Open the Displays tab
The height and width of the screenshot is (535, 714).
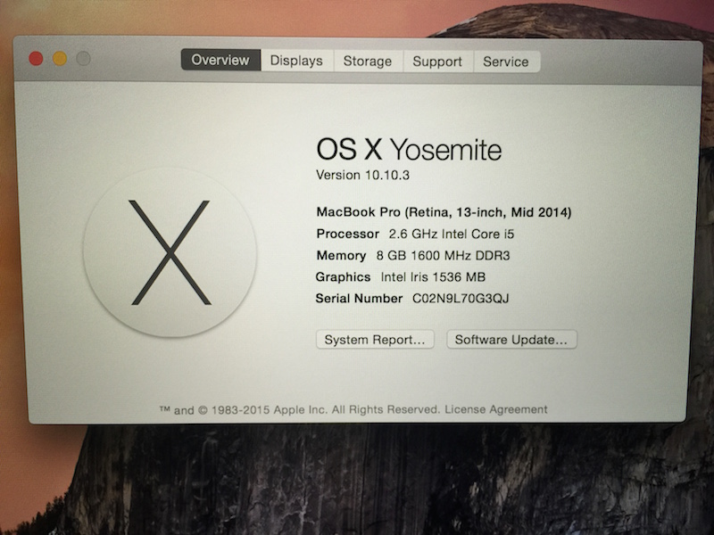296,61
